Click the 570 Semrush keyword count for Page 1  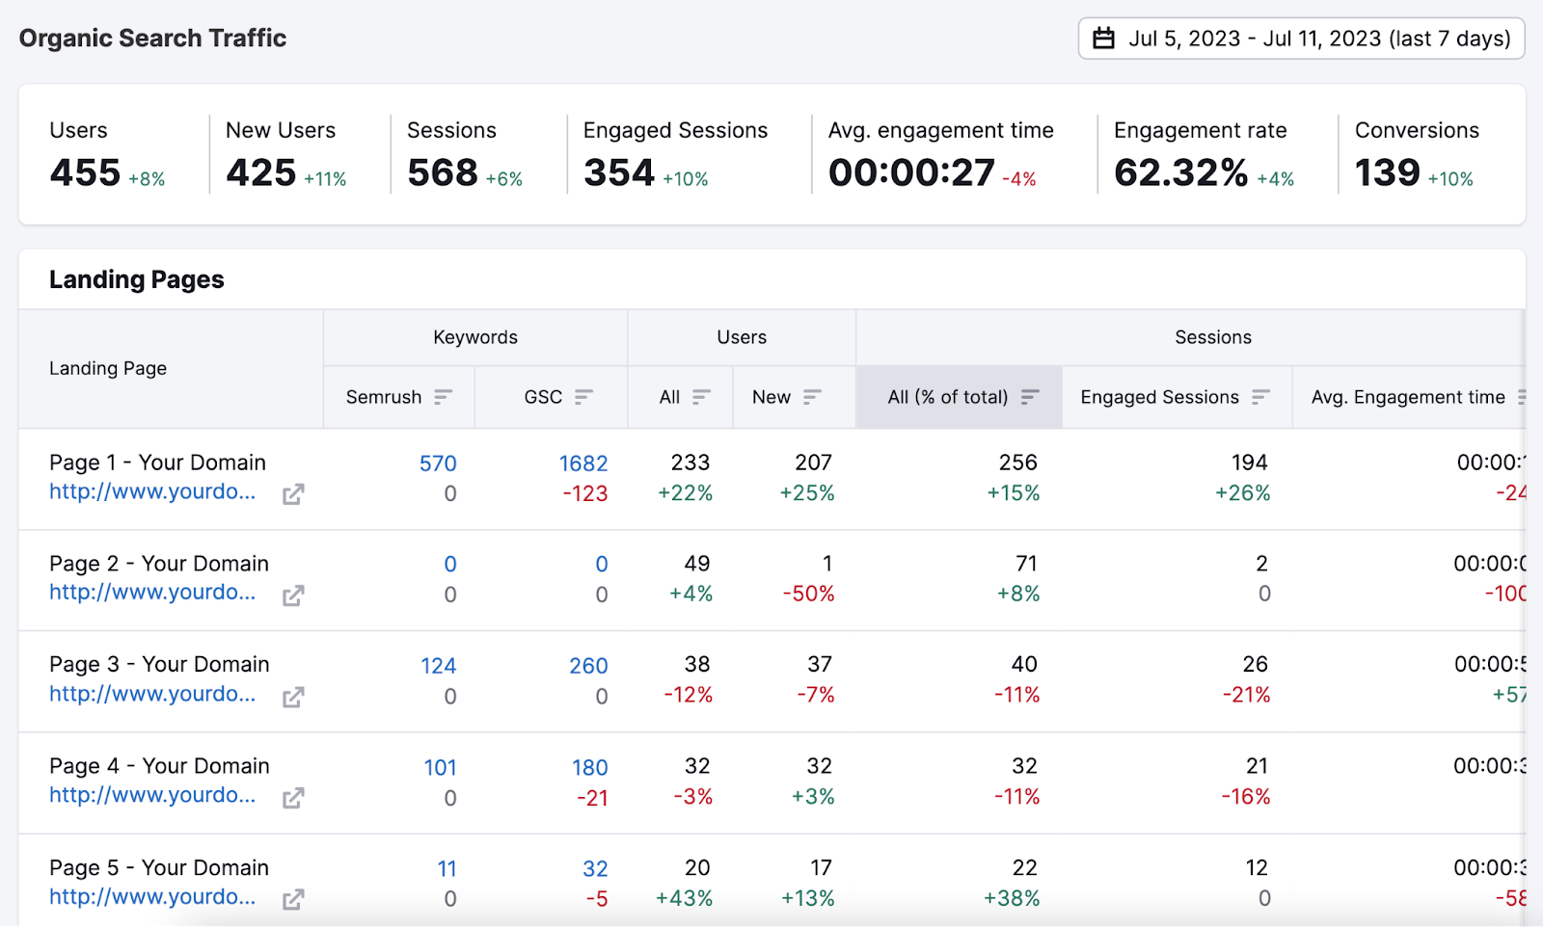[437, 463]
